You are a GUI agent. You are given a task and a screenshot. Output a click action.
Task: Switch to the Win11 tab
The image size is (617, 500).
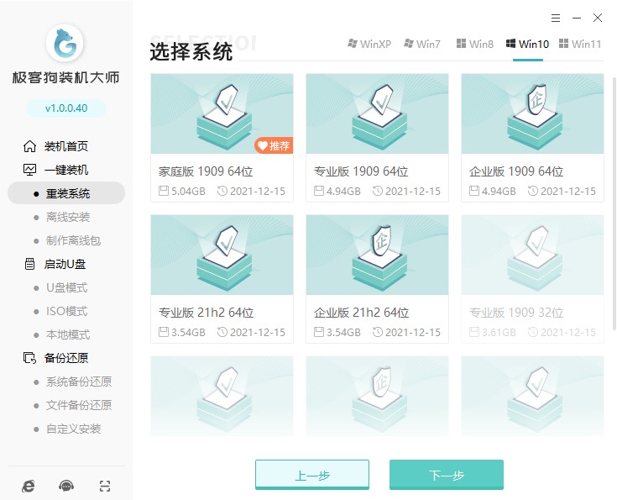pos(580,44)
